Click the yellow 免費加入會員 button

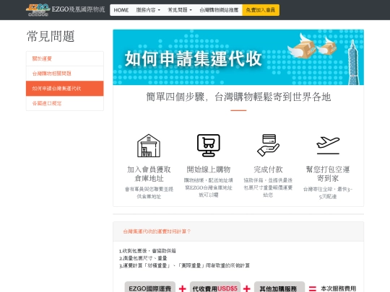tap(261, 10)
